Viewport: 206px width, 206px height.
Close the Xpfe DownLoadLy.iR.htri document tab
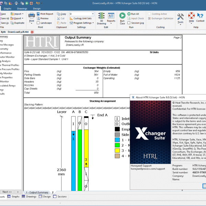32,32
